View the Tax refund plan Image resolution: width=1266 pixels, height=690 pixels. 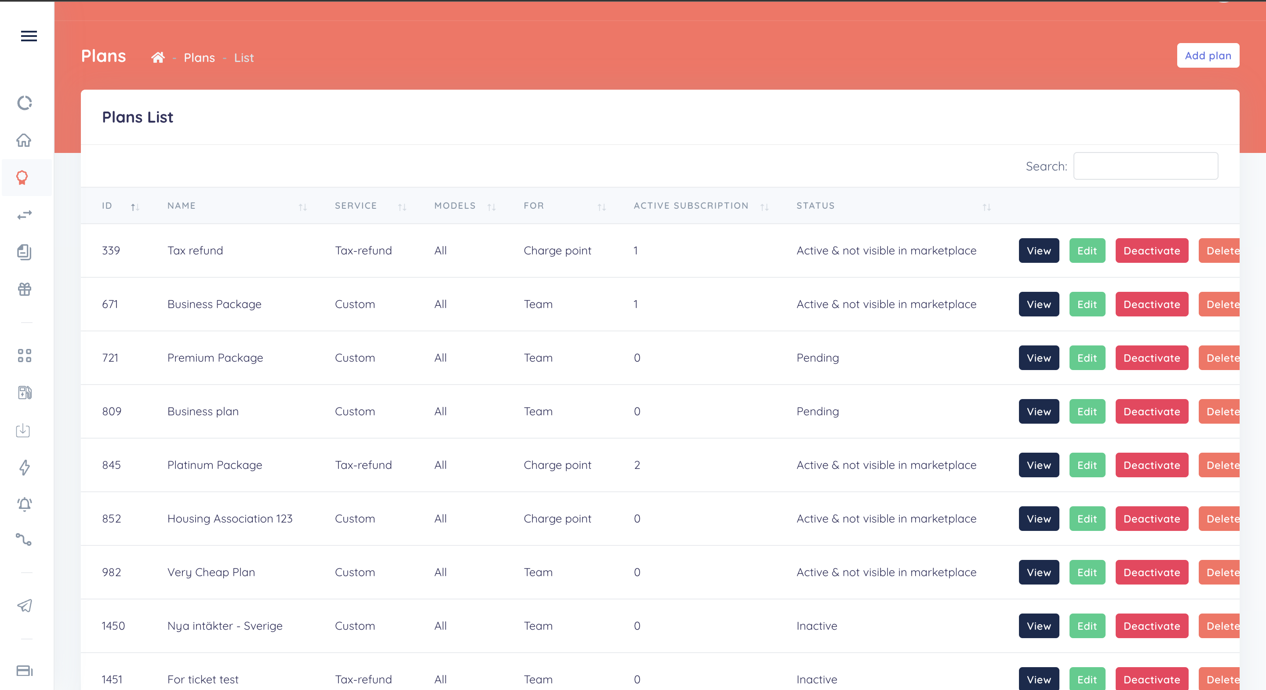tap(1038, 251)
